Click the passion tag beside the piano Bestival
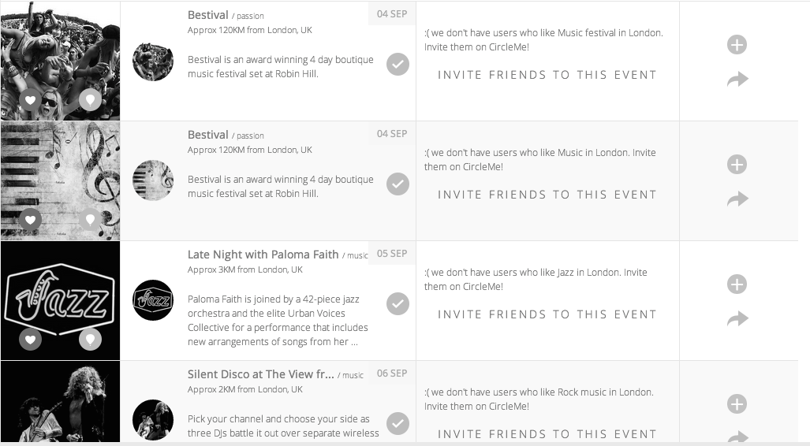 tap(250, 136)
